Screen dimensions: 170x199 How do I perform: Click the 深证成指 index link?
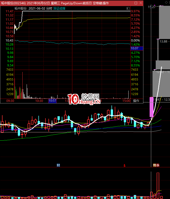click(59, 9)
